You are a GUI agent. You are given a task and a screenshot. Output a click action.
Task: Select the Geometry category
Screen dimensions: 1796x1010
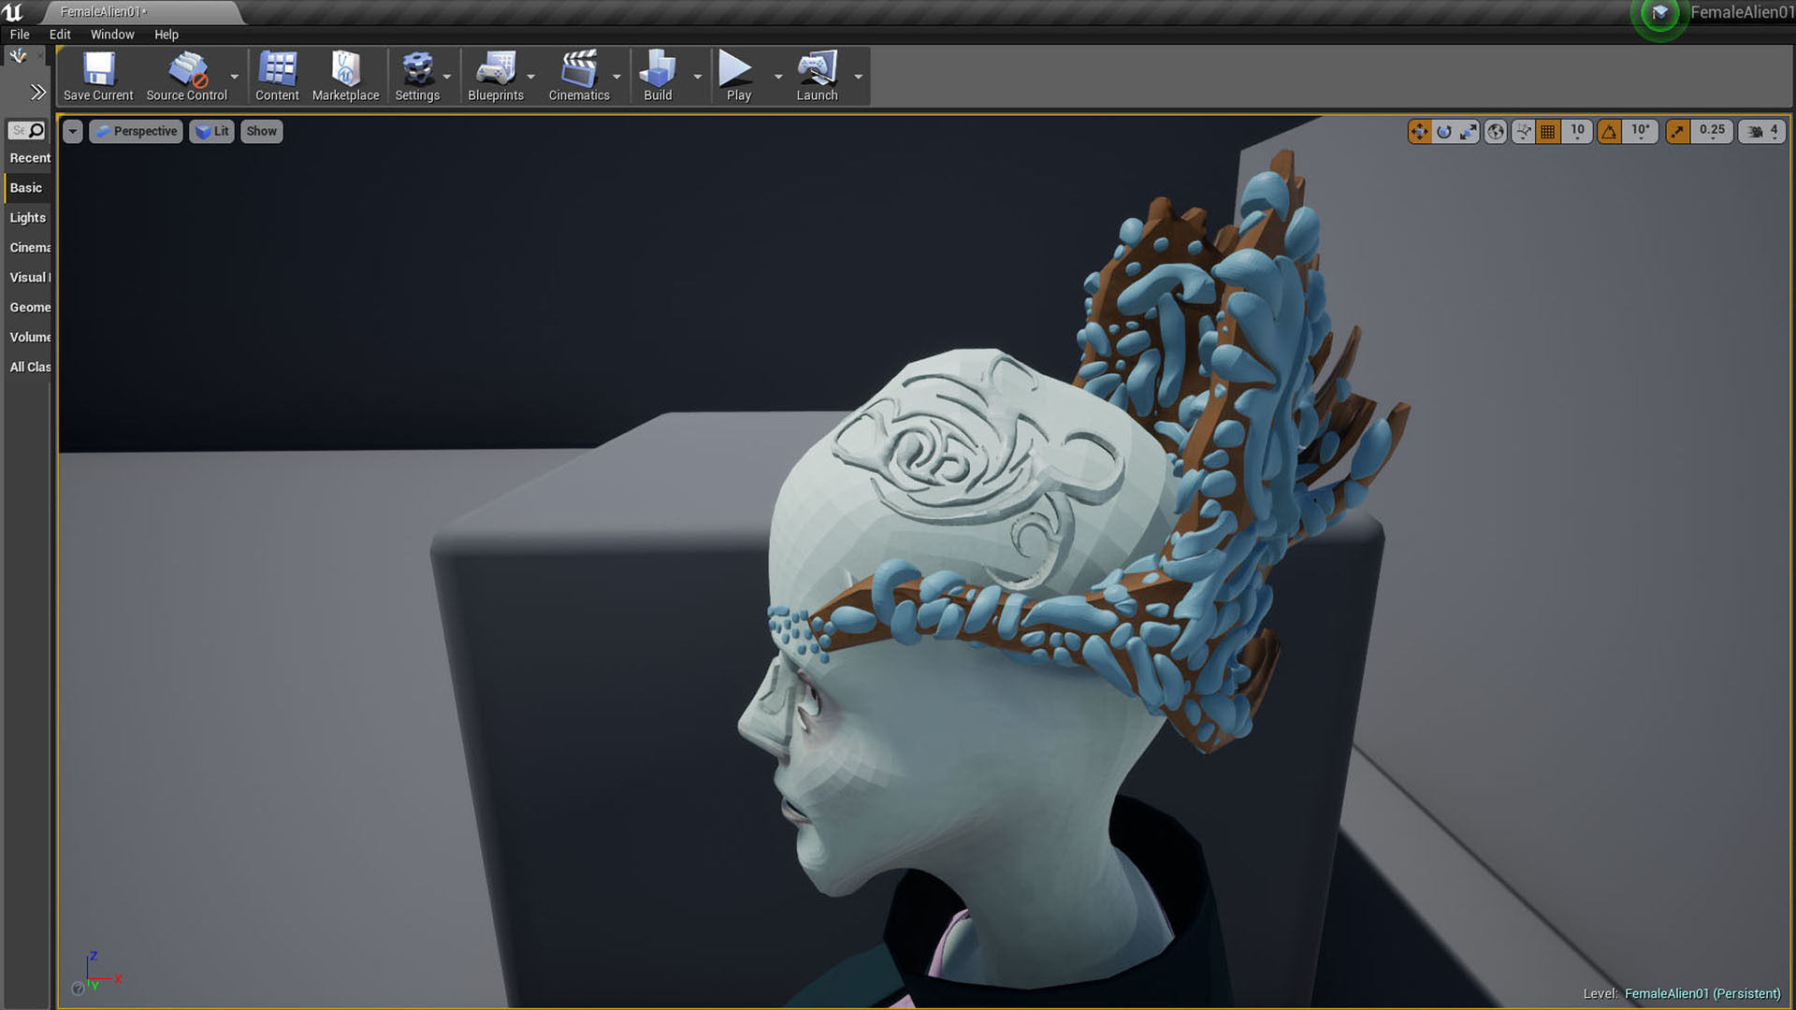pyautogui.click(x=29, y=308)
